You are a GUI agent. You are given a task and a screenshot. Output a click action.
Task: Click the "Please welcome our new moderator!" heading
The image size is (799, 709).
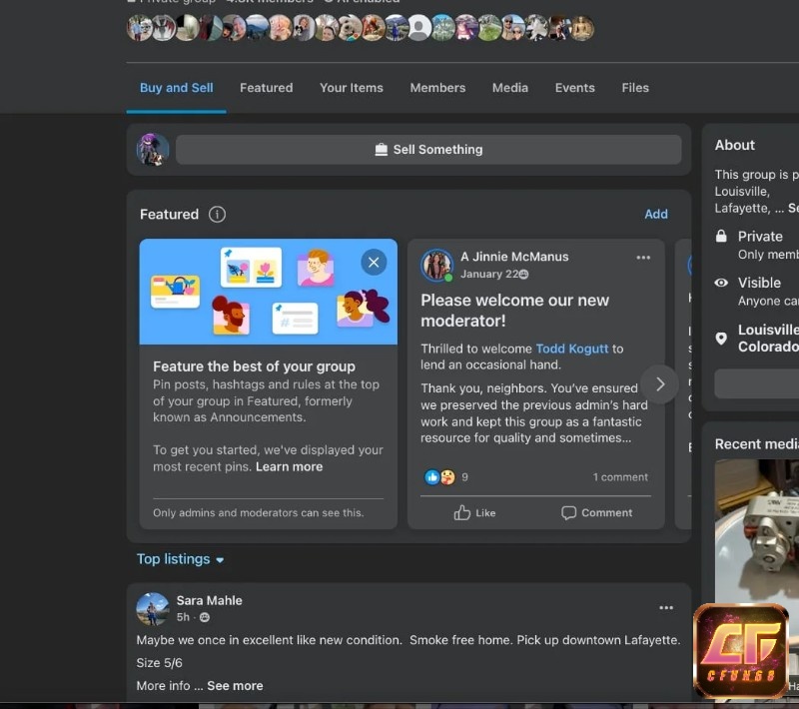pos(514,311)
